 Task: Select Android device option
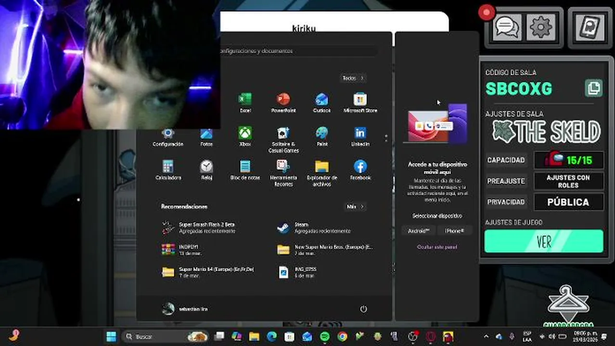(x=419, y=231)
